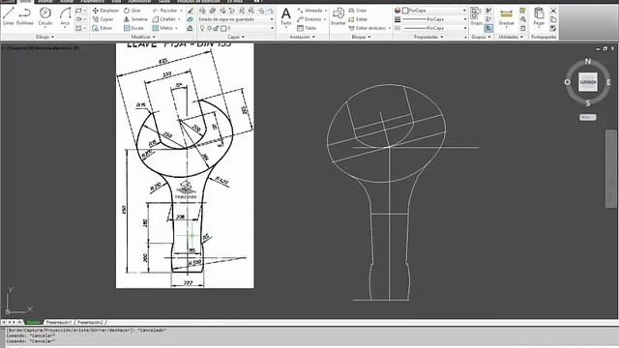Click the SUPERIOR face of the ViewCube
The width and height of the screenshot is (619, 348).
coord(588,82)
